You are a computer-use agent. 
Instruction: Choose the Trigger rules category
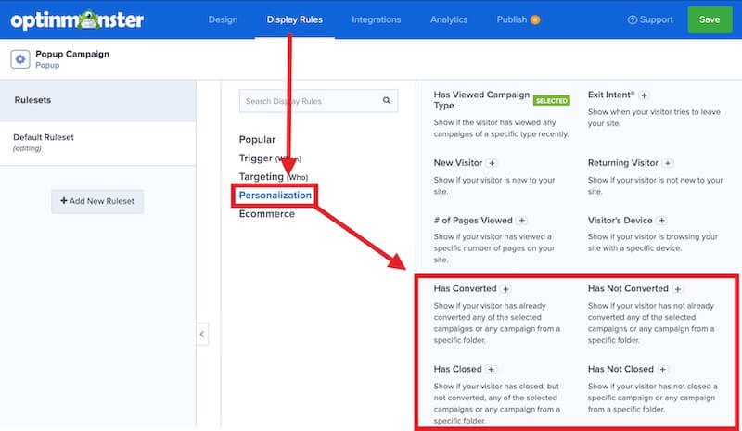(x=270, y=158)
